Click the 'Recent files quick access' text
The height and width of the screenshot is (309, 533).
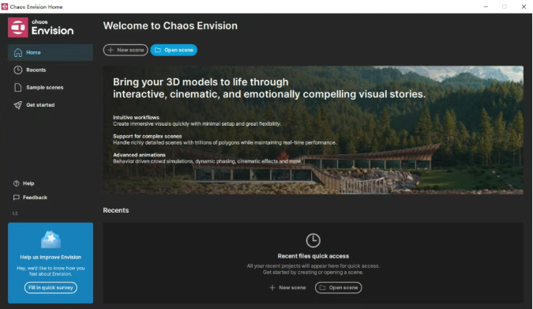[x=313, y=256]
